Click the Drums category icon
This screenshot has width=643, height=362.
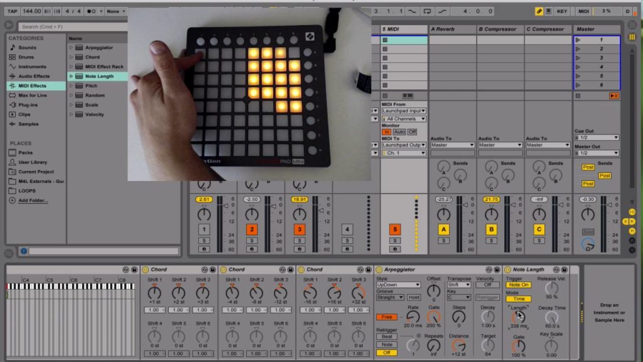coord(13,57)
